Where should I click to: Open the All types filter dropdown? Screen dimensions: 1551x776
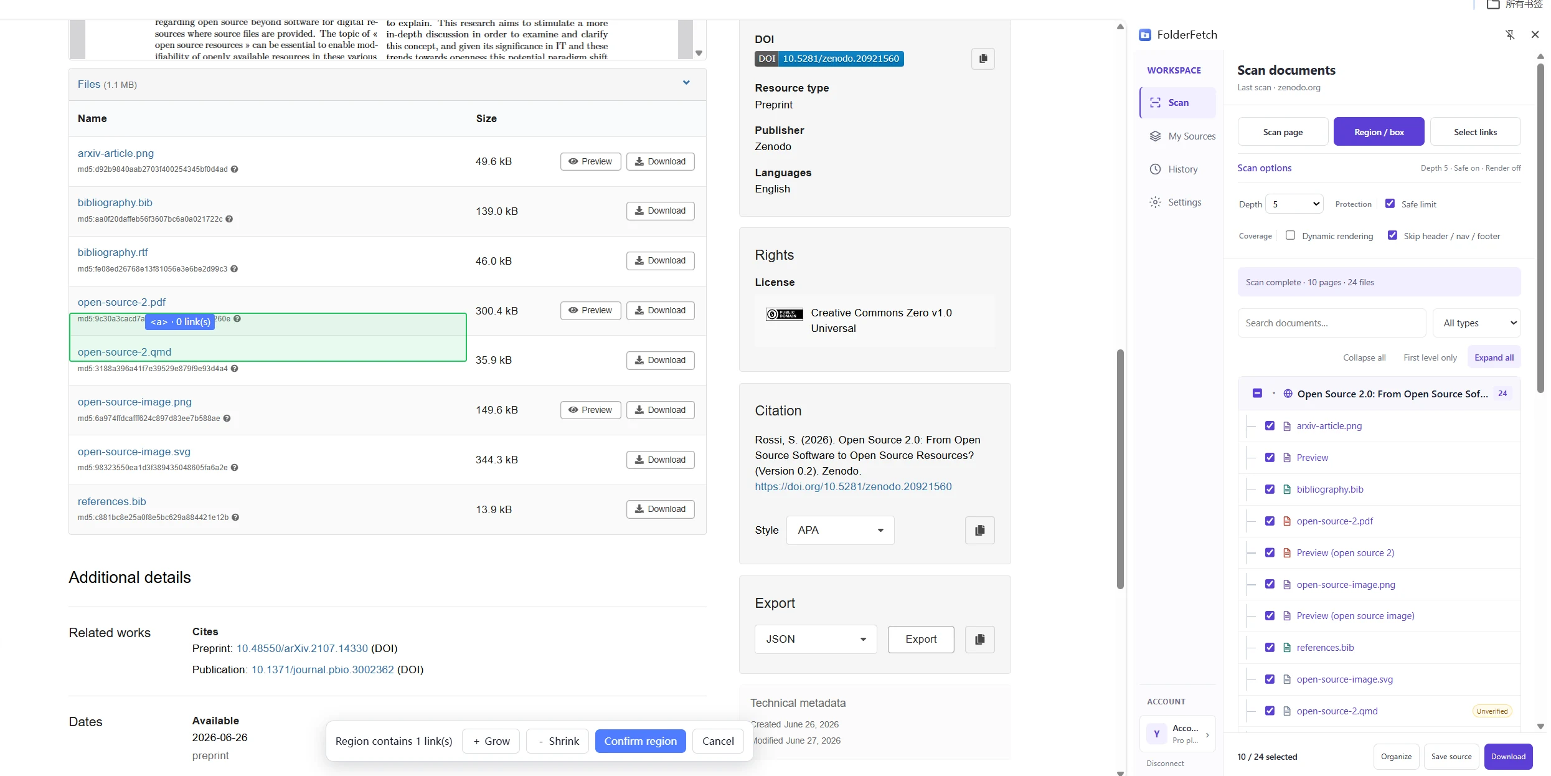point(1477,323)
